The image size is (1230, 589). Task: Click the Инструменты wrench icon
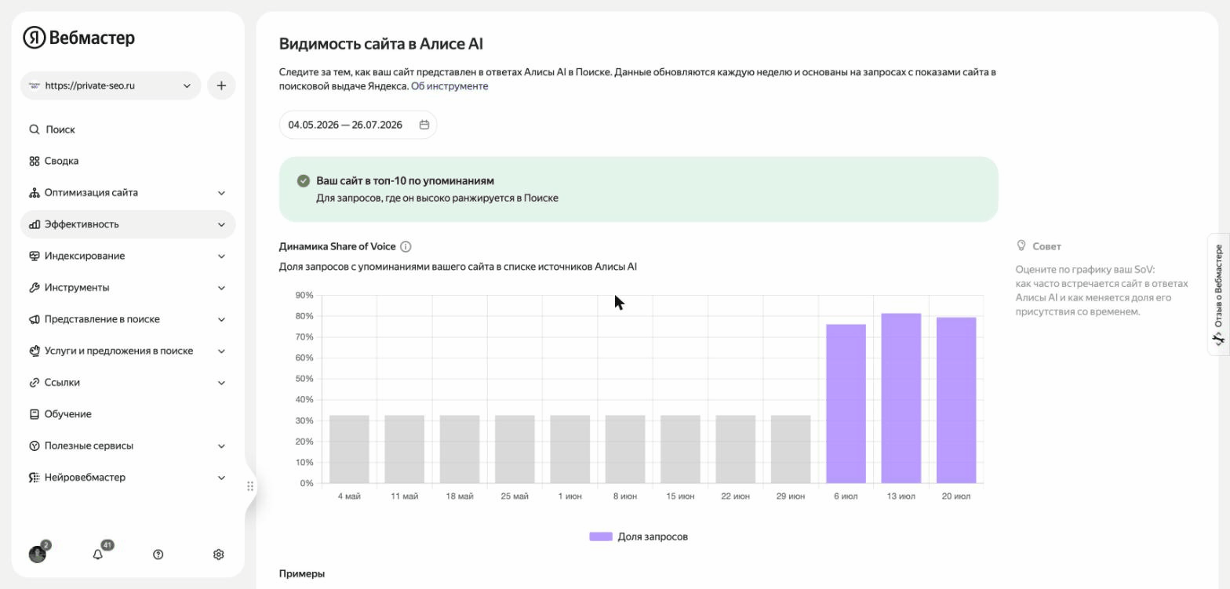click(x=35, y=288)
